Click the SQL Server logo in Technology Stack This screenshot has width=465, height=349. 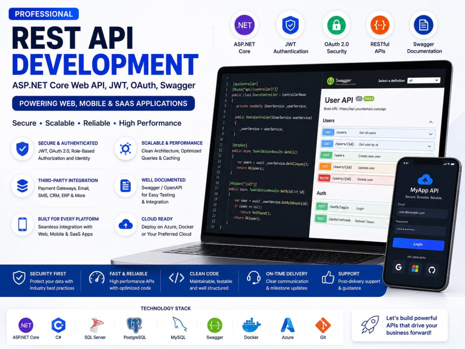click(96, 325)
